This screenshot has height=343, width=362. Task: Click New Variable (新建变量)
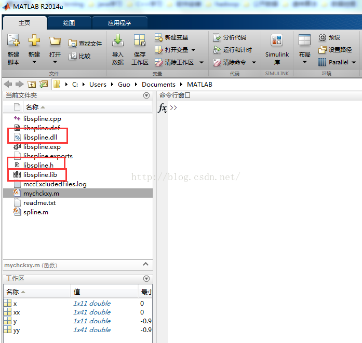coord(171,37)
